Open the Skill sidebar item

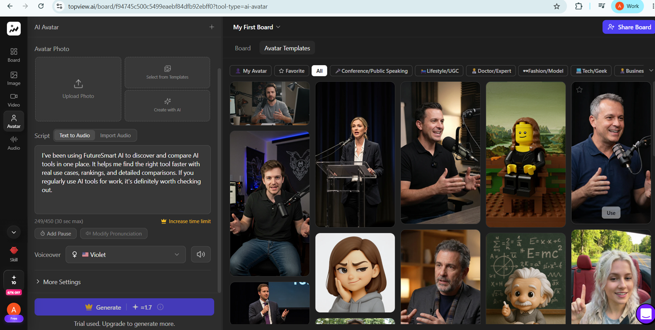(x=14, y=254)
